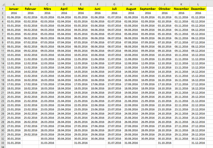Select cell 09.09.2016
Image resolution: width=213 pixels, height=148 pixels.
click(148, 51)
